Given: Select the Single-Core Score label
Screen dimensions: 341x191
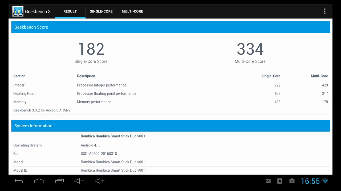Looking at the screenshot, I should point(91,61).
